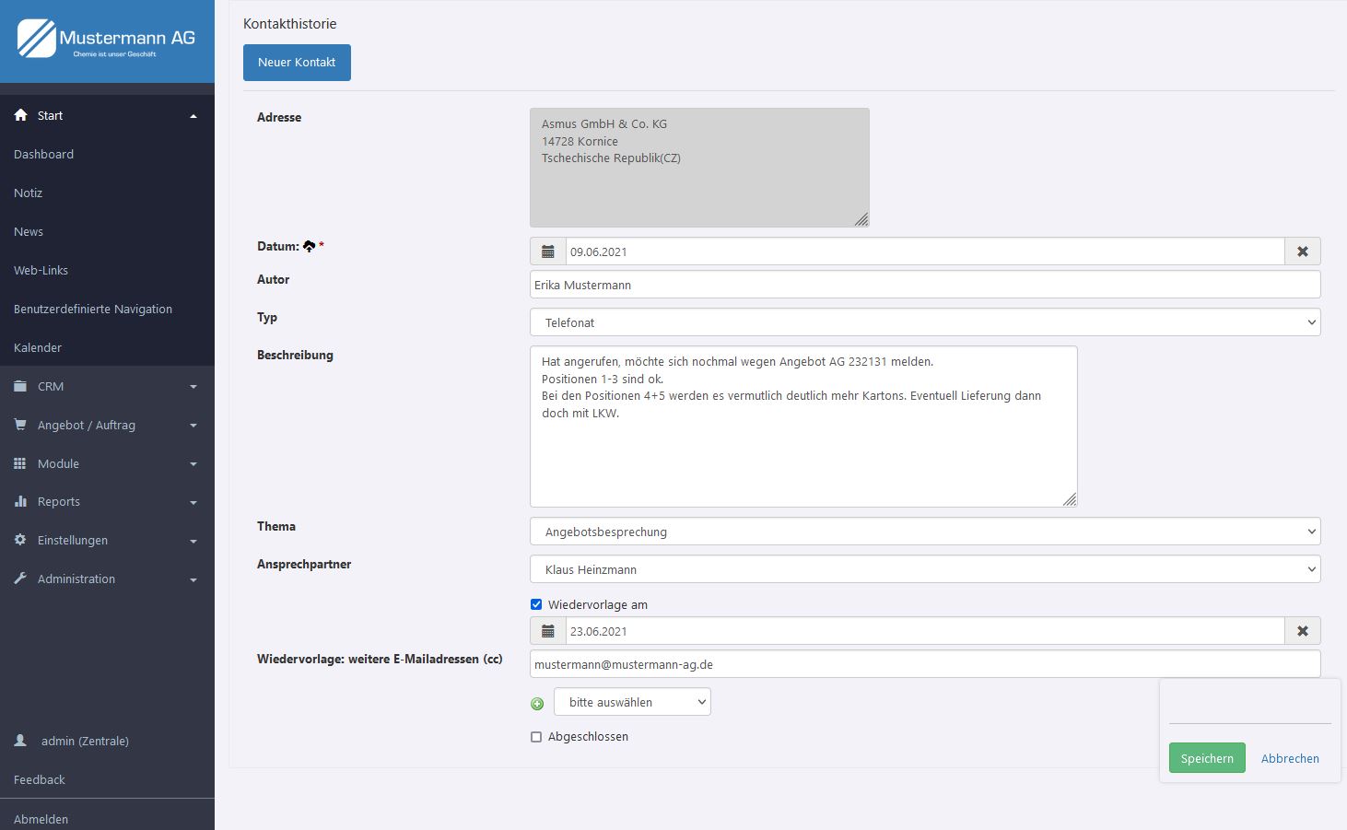Clear the Wiedervorlage date with the X icon
This screenshot has height=830, width=1347.
coord(1302,631)
